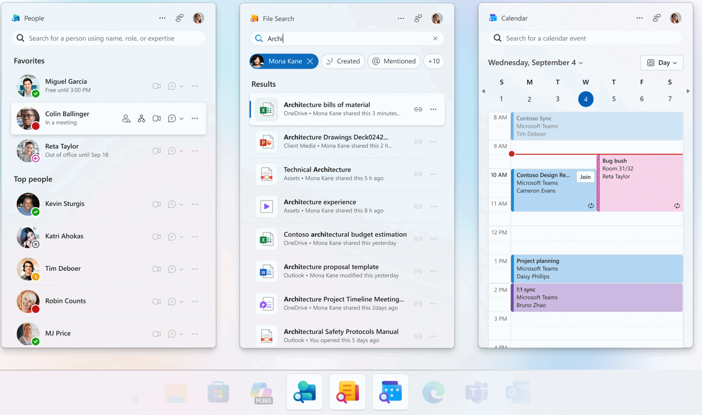Toggle the Created filter
This screenshot has height=415, width=702.
343,61
